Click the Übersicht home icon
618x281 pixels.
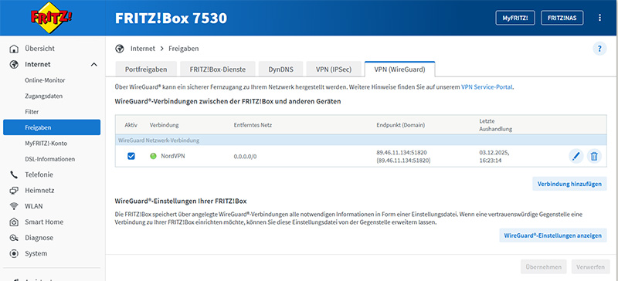pyautogui.click(x=14, y=49)
